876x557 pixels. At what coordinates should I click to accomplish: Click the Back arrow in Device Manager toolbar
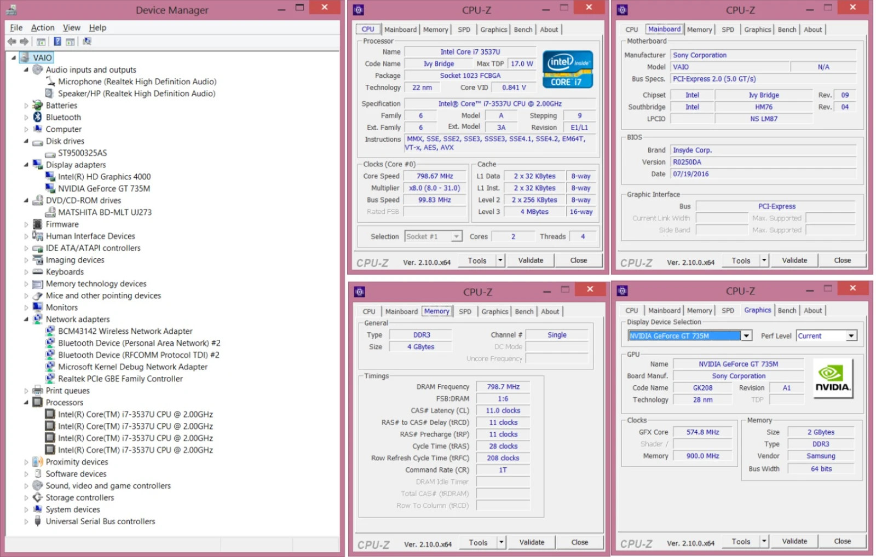click(11, 42)
